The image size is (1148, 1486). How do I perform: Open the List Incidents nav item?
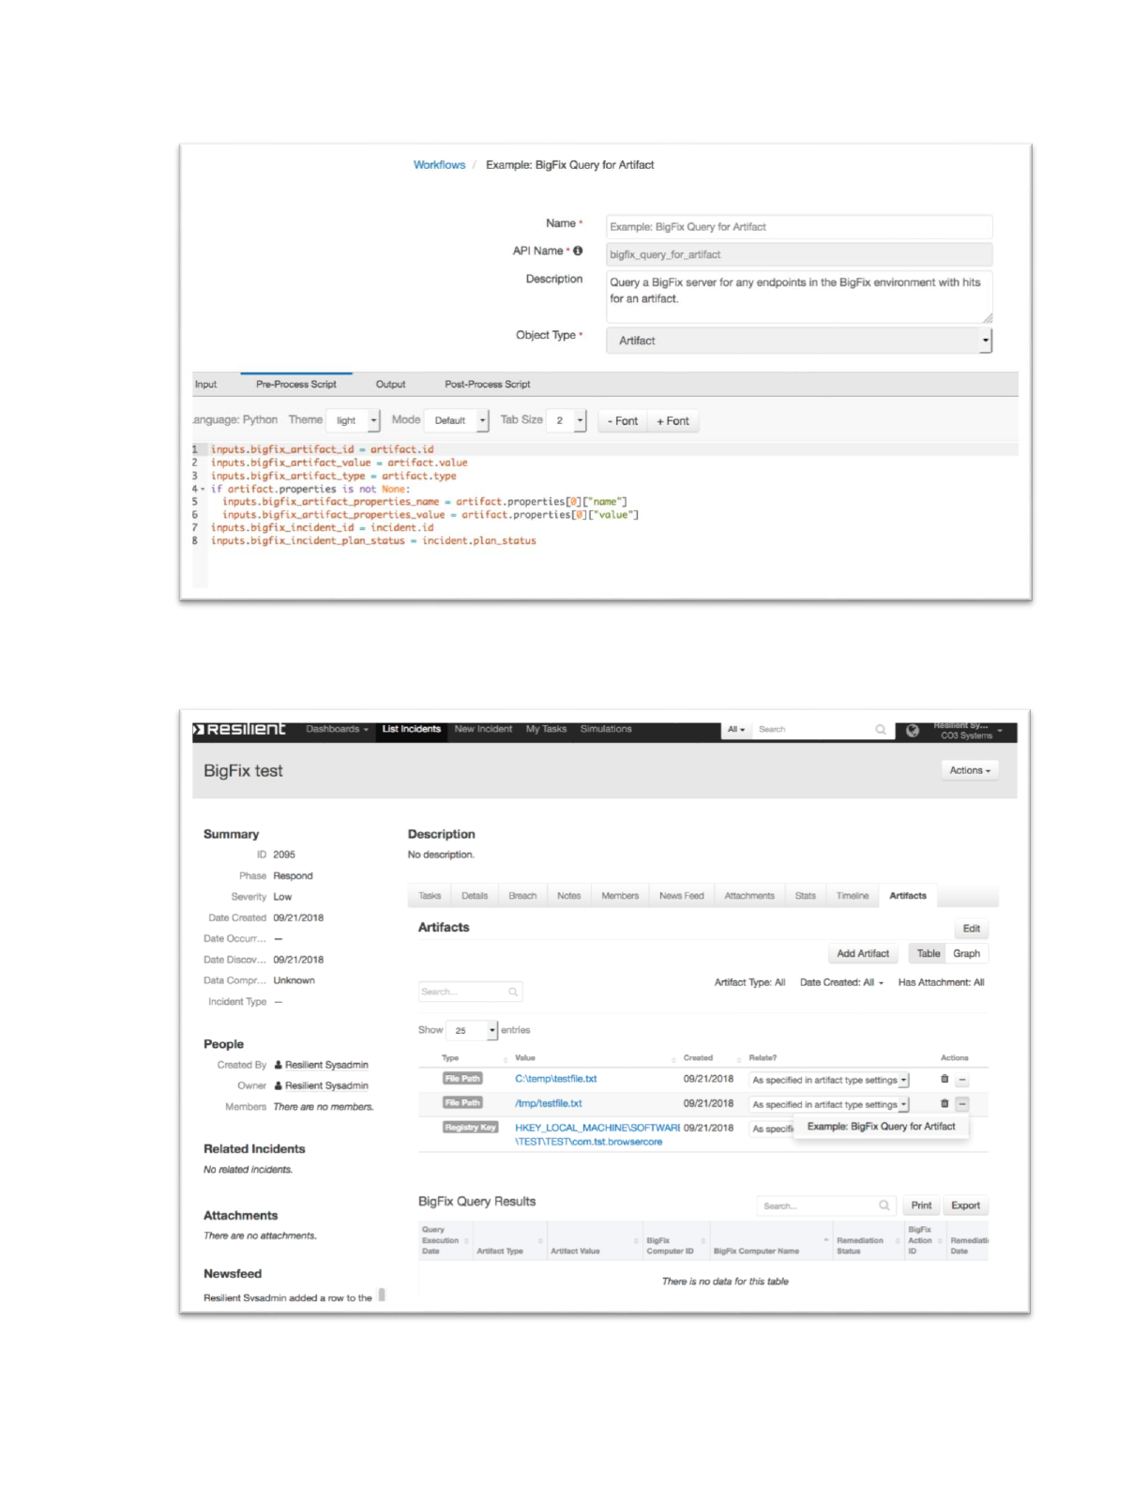pyautogui.click(x=411, y=729)
